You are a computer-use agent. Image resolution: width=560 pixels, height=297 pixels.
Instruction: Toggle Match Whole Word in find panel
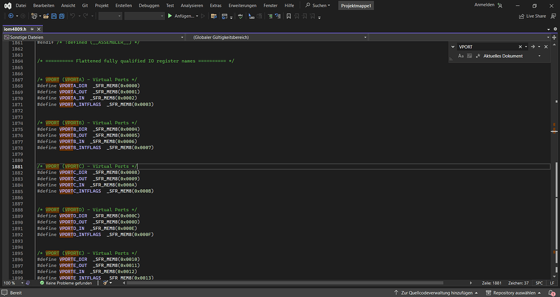coord(470,56)
